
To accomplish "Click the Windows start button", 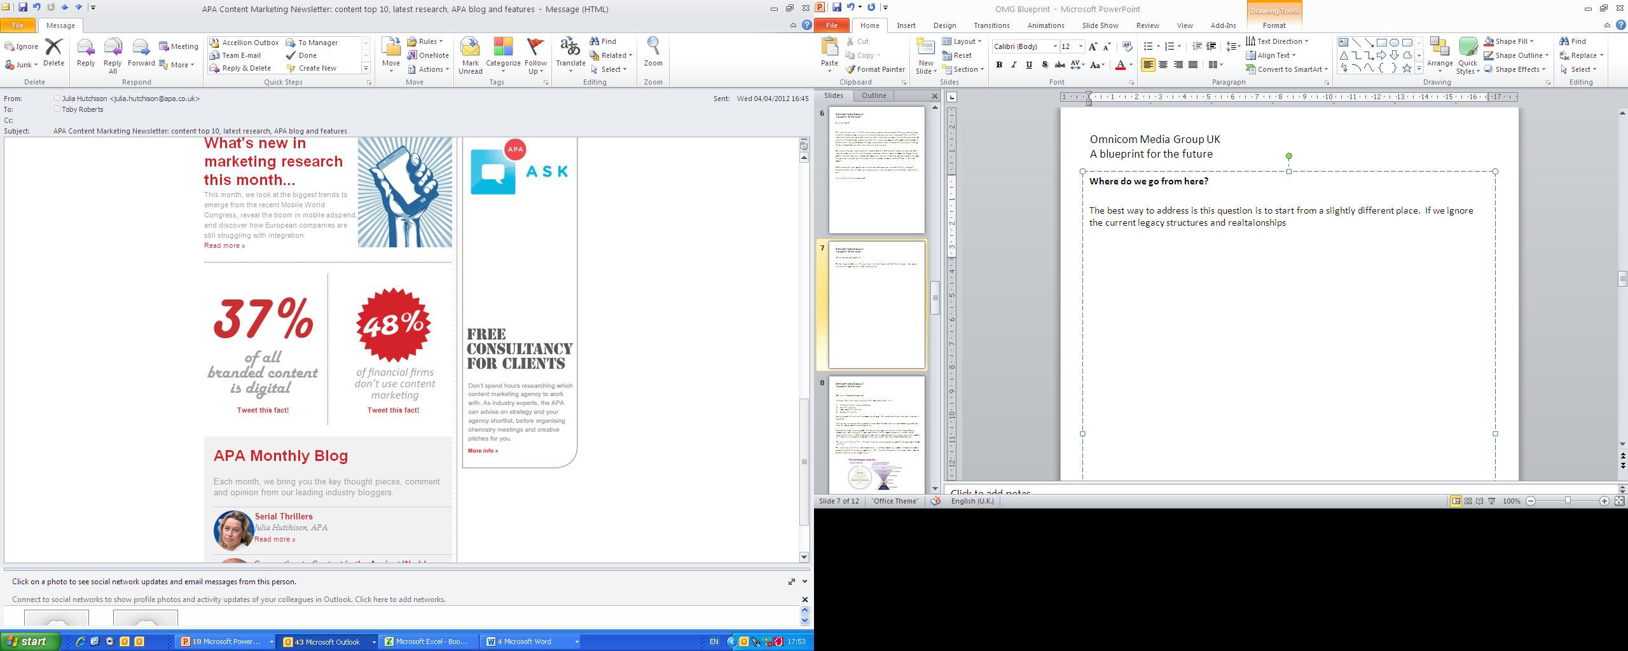I will point(31,641).
